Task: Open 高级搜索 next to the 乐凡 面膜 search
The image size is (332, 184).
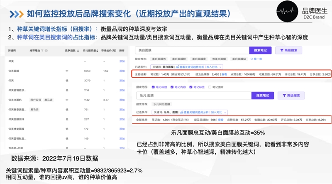Action: [291, 96]
